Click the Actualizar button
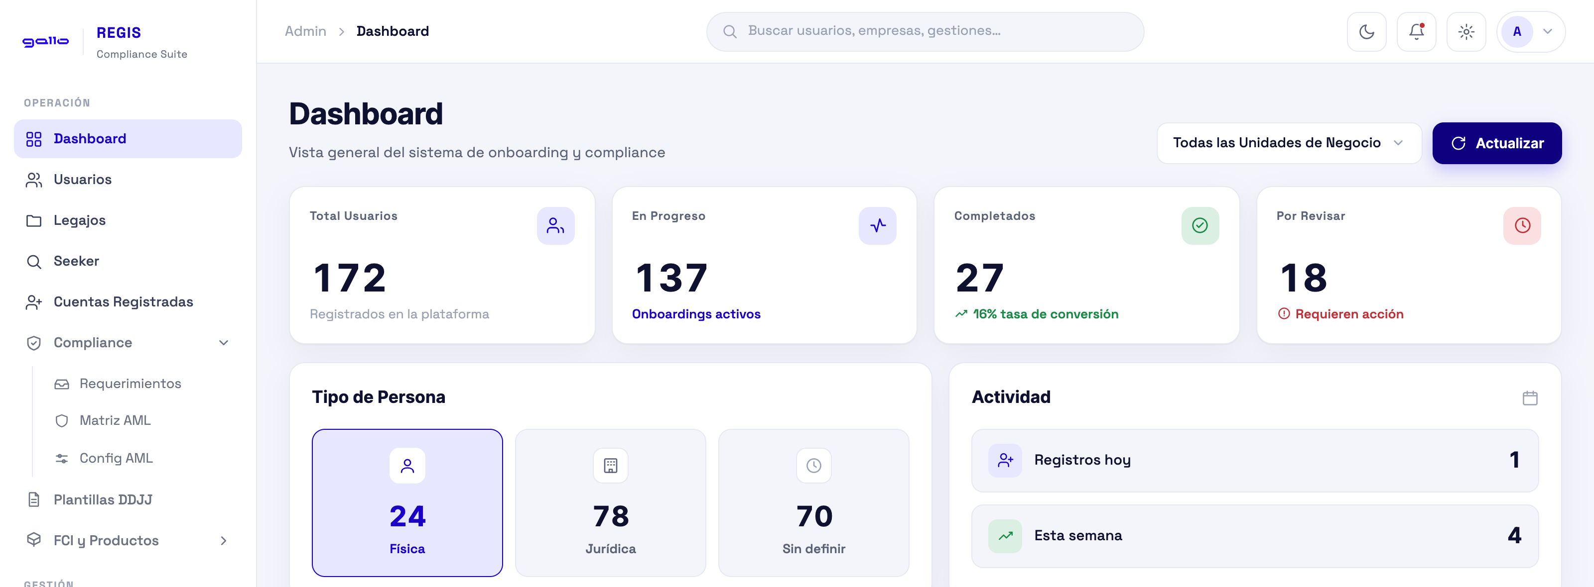 [1496, 143]
